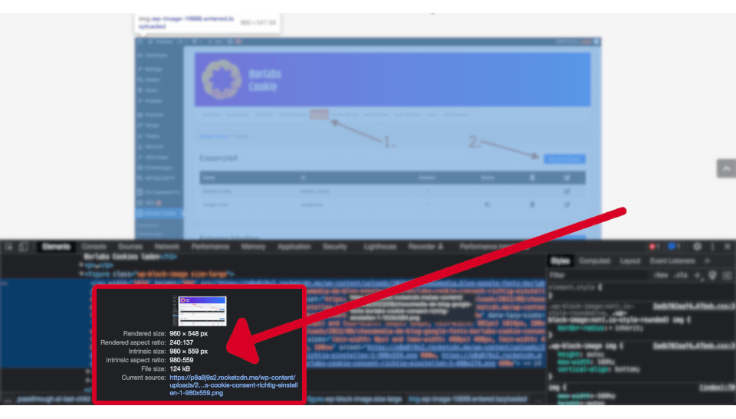This screenshot has width=736, height=419.
Task: Switch to the Elements tab
Action: pyautogui.click(x=56, y=247)
